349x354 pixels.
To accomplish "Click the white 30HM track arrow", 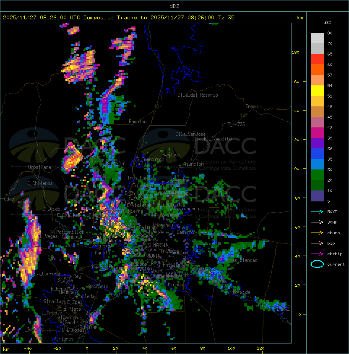I will [x=317, y=222].
